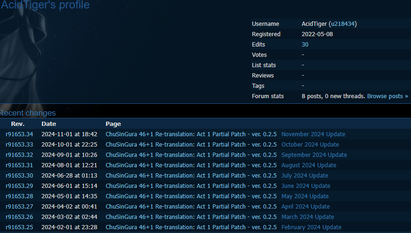This screenshot has width=411, height=233.
Task: Click the date 2024-08-01 at 12:21
Action: (x=69, y=165)
